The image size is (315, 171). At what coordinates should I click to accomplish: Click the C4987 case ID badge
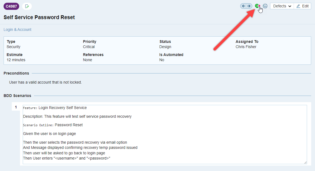11,6
